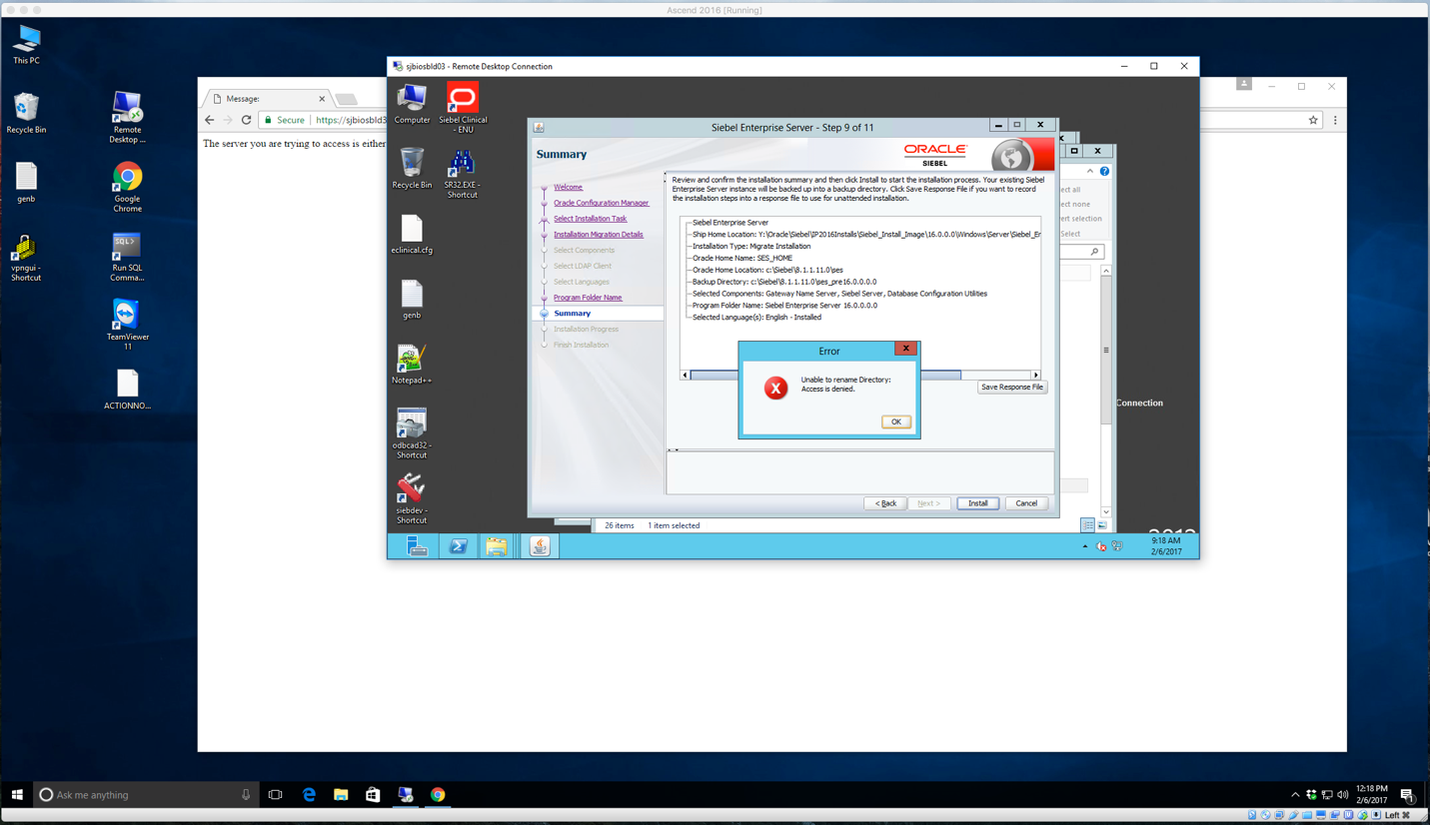Open local Recycle Bin on desktop
Screen dimensions: 1430x825
click(27, 114)
